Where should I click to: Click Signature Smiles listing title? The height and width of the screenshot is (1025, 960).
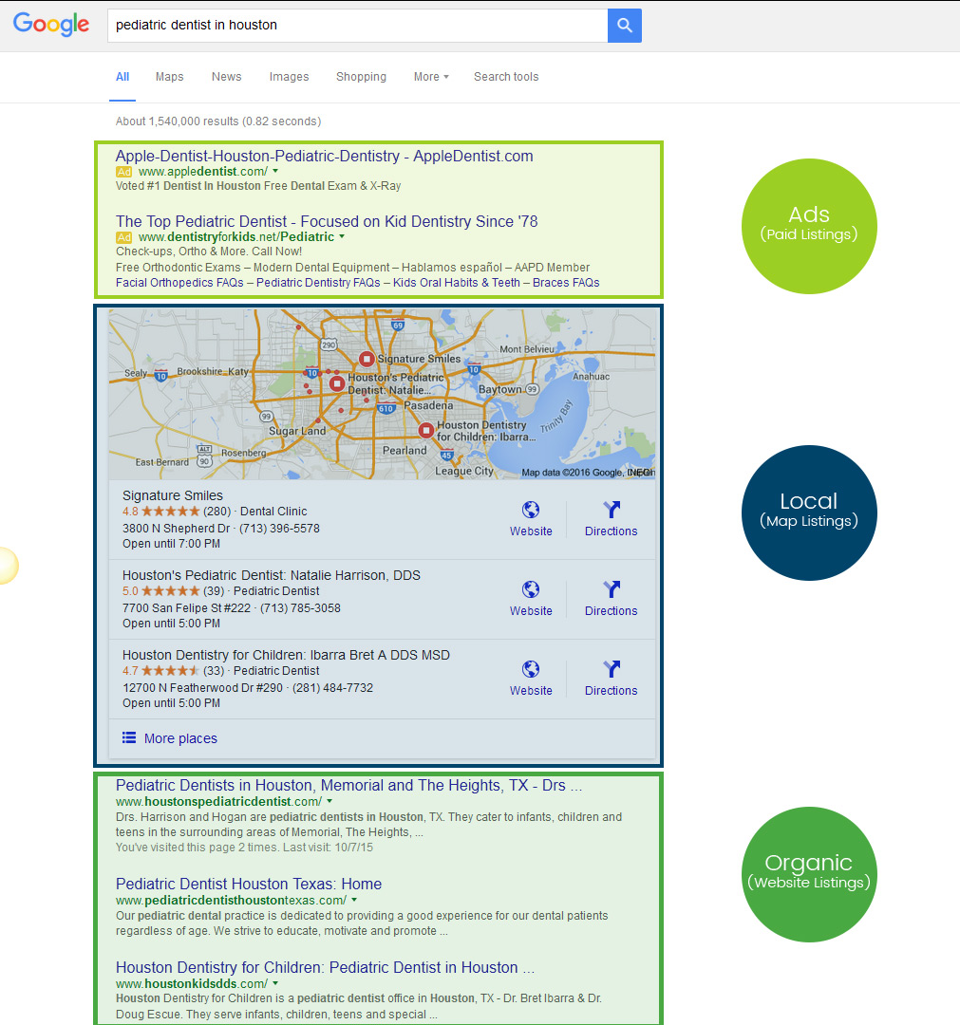click(x=173, y=495)
